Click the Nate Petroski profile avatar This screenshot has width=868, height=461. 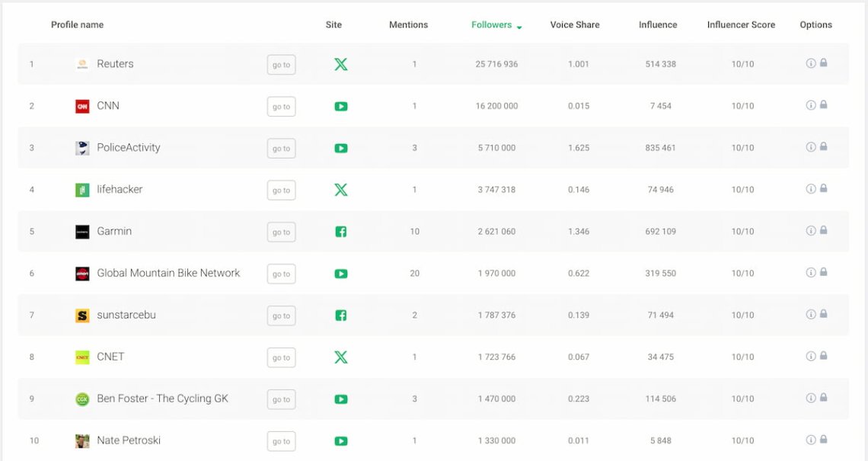click(x=82, y=441)
